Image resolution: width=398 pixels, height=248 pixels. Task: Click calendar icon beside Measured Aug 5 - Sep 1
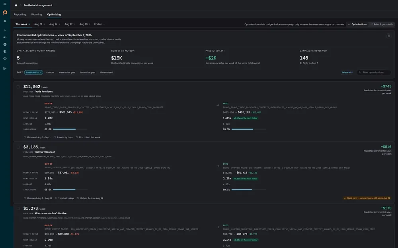tap(25, 137)
